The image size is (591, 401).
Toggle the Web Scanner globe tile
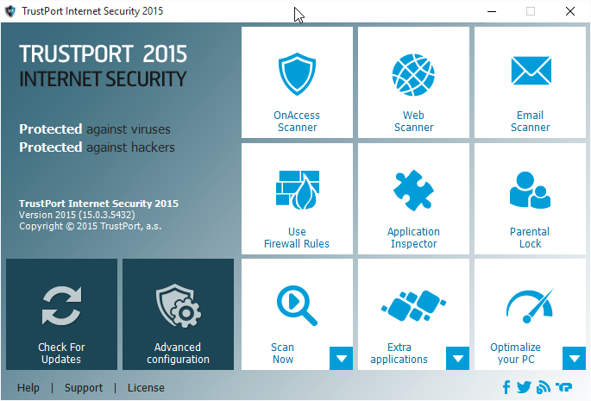[x=413, y=82]
